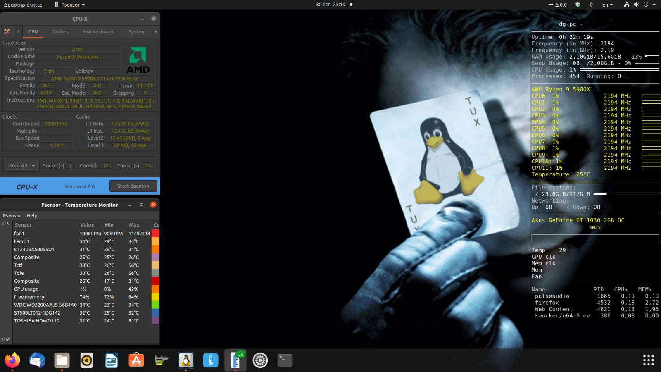Select the temp1 sensor row
661x372 pixels.
(x=86, y=241)
